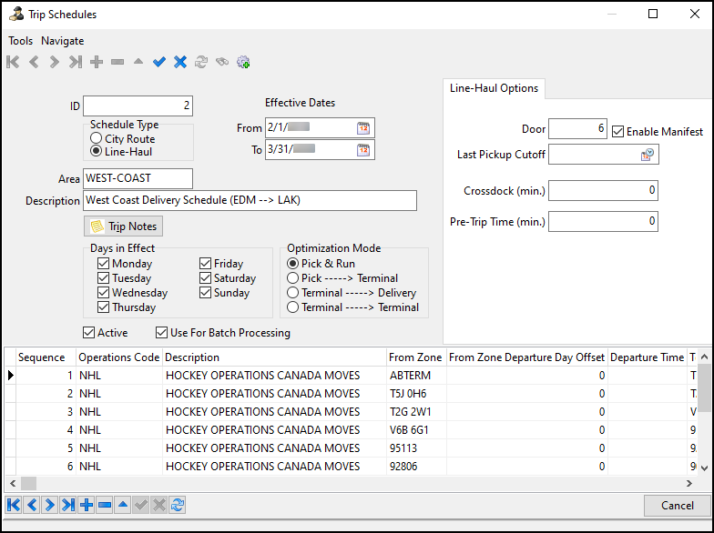Go to last record in bottom navigator

[67, 505]
